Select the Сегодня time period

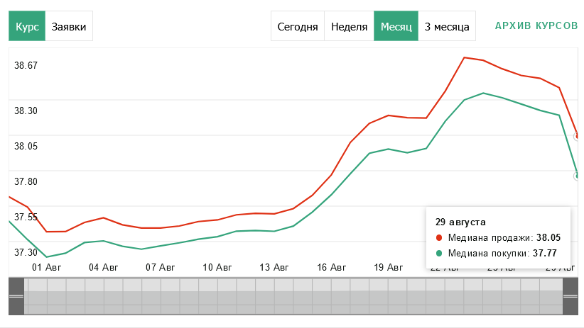[x=297, y=27]
